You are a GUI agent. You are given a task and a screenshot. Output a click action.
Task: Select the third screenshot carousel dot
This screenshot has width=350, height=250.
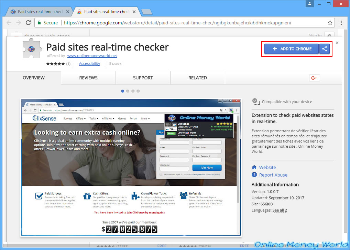pyautogui.click(x=133, y=91)
